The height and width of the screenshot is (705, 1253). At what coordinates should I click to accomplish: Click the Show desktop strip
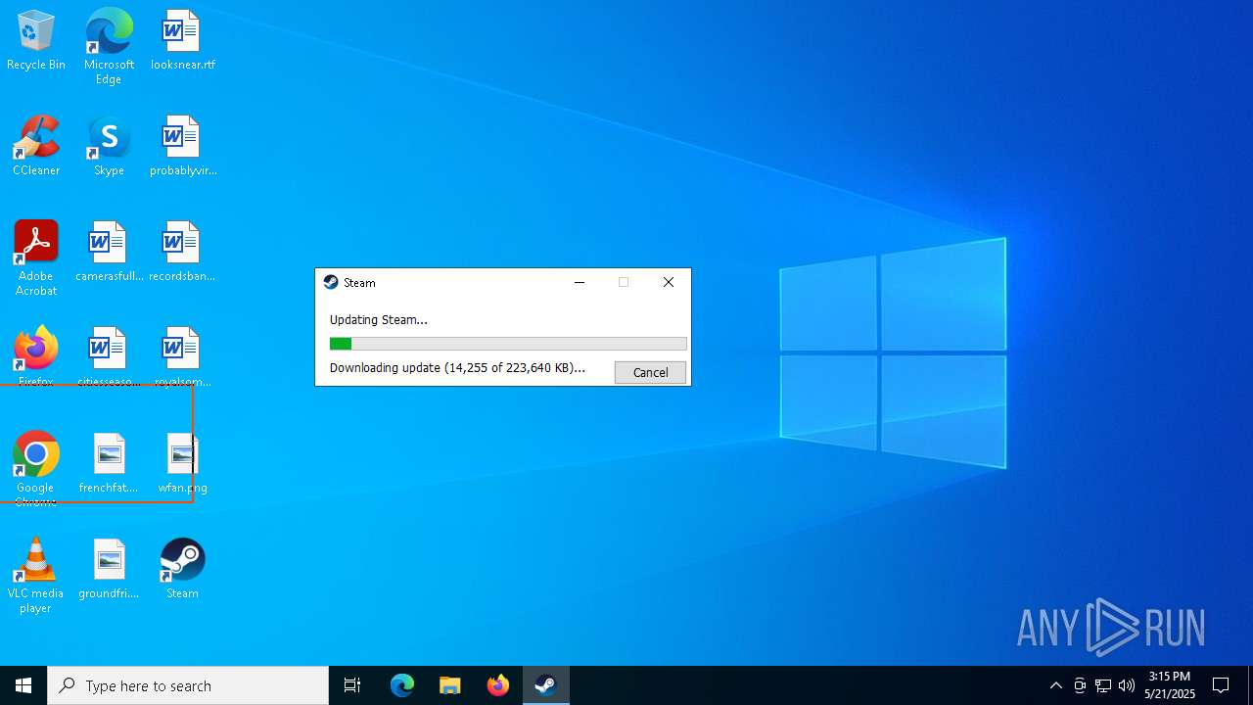click(1250, 685)
